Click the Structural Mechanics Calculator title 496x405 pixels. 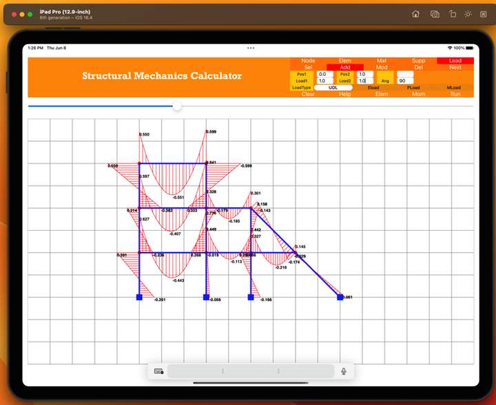coord(162,76)
